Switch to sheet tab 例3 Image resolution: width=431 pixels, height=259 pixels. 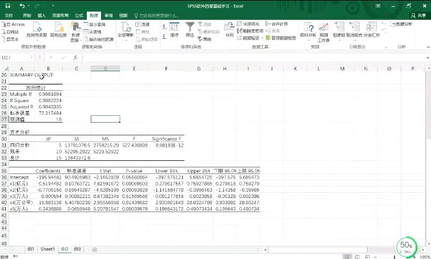coord(78,249)
